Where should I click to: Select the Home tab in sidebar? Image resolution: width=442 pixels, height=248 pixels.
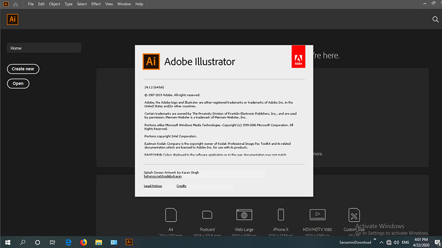point(44,48)
